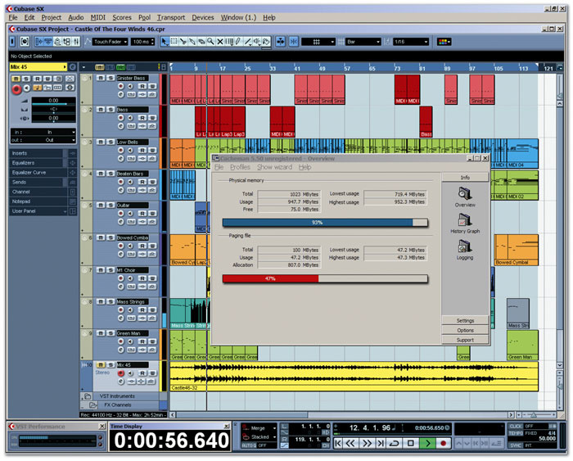Toggle Autoscroll button in toolbar
The image size is (573, 461).
coord(280,42)
